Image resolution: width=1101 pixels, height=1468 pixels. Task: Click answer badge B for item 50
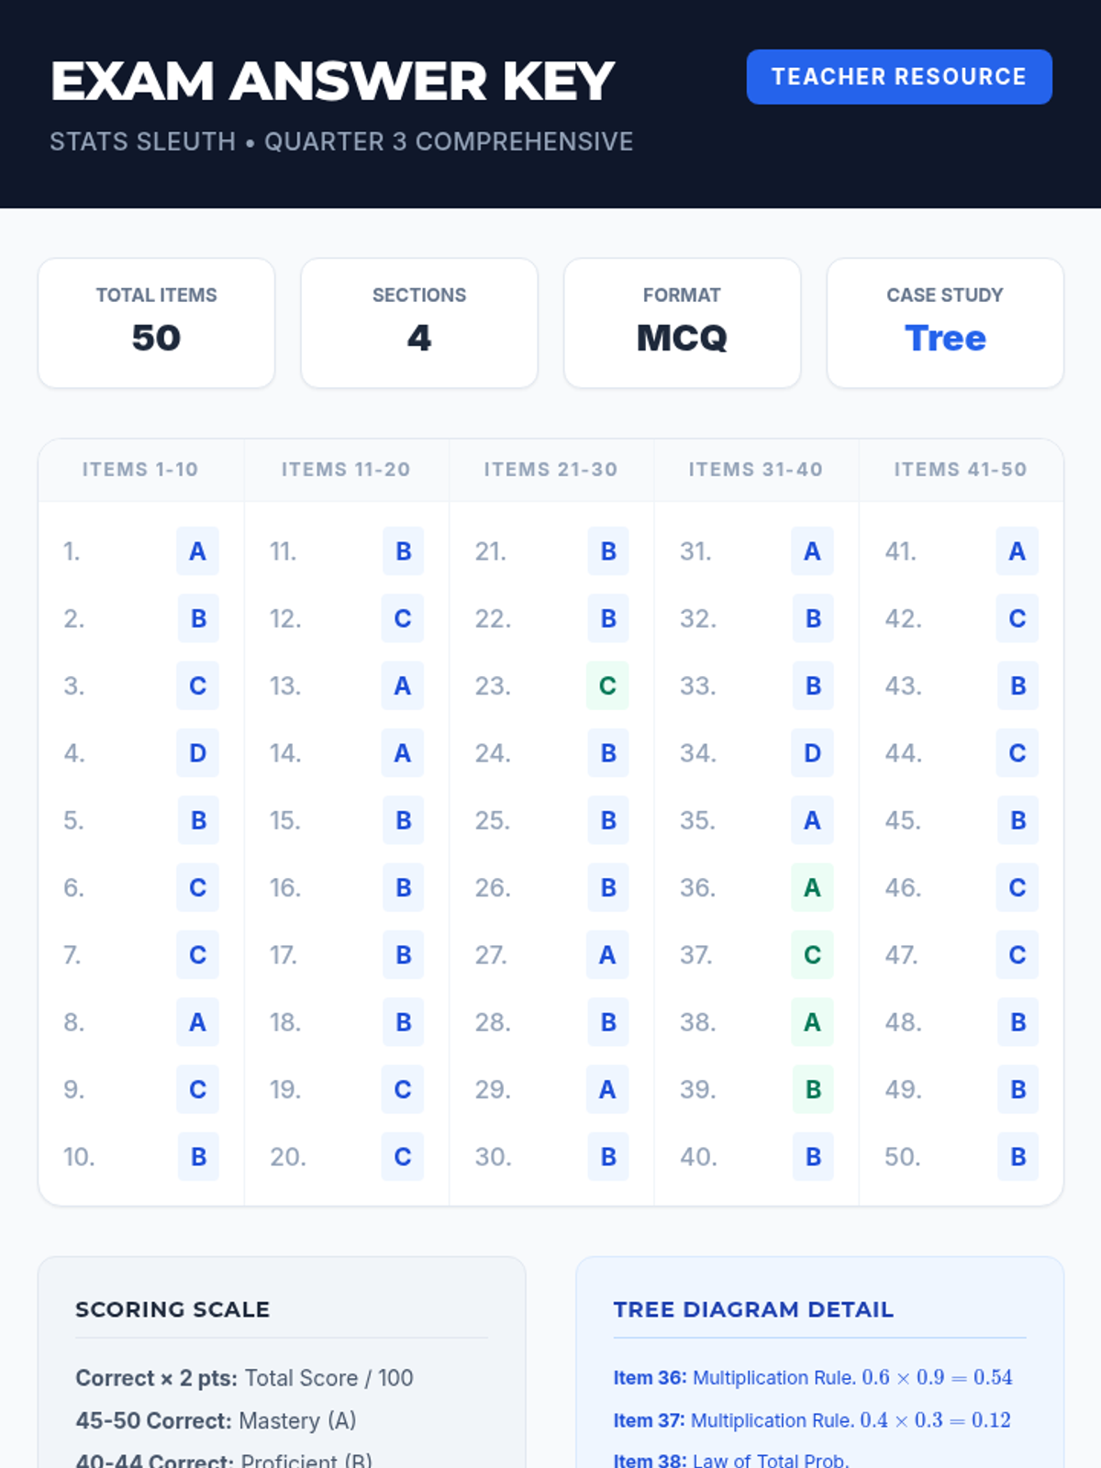[x=1018, y=1157]
